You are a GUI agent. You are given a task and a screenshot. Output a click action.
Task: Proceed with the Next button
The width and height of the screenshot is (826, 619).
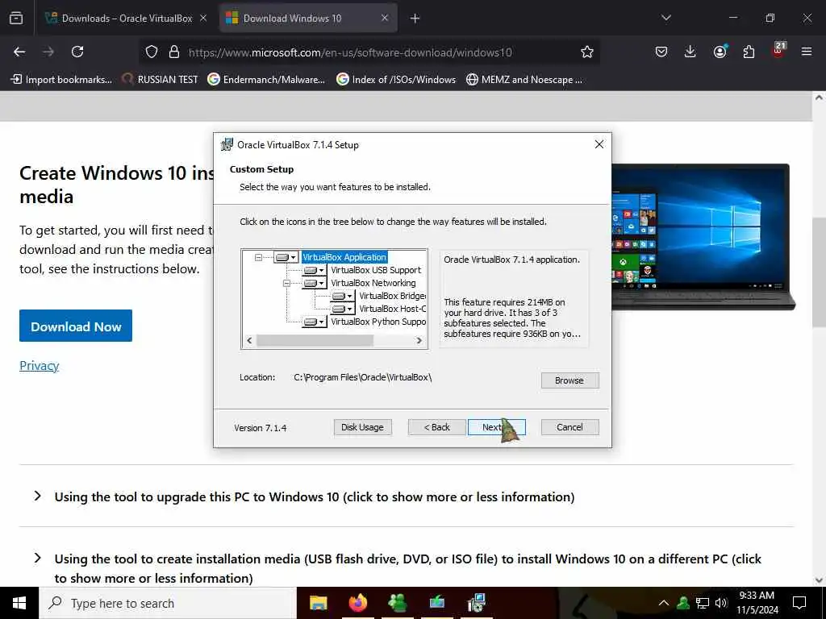[x=496, y=427]
